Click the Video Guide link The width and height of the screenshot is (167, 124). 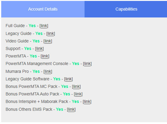pos(48,41)
